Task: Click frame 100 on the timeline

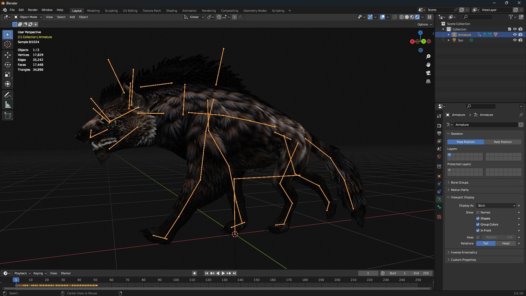Action: click(x=176, y=280)
